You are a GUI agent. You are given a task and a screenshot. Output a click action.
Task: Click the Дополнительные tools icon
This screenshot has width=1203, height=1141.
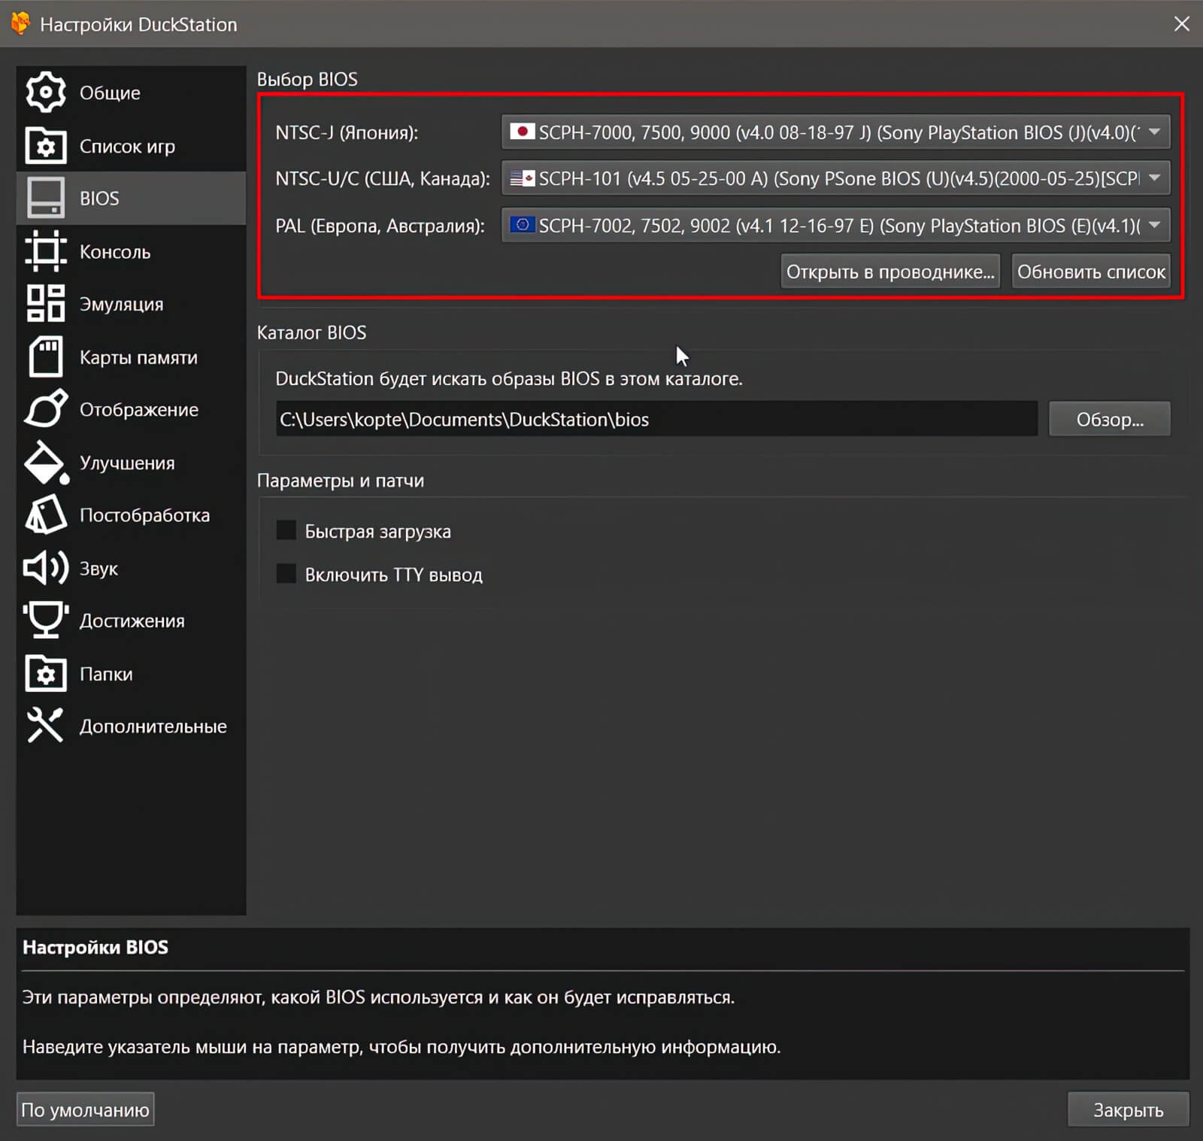(x=46, y=726)
